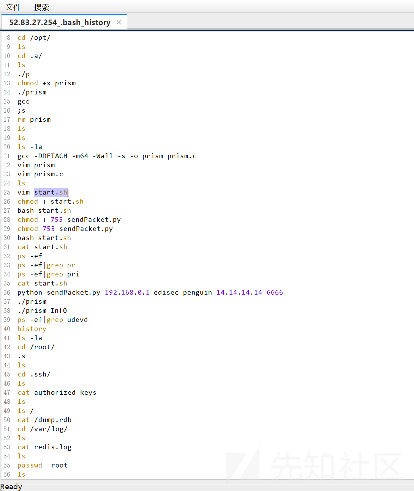Click 'edisec-penguin' on line 36
The image size is (414, 491).
click(x=183, y=292)
